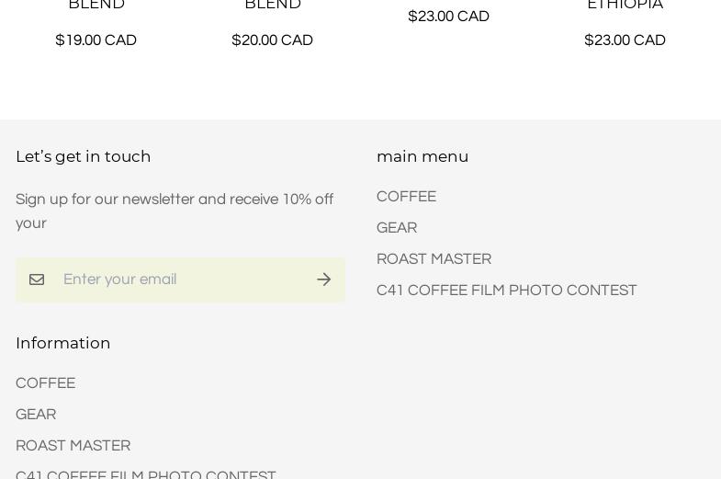Click the $23.00 CAD price below ETHIOPIA

point(625,40)
